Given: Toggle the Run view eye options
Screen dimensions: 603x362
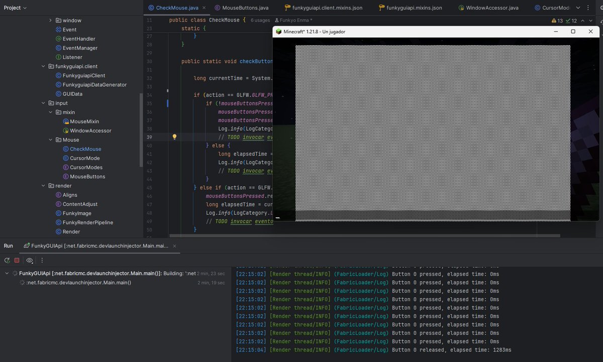Looking at the screenshot, I should (x=30, y=260).
